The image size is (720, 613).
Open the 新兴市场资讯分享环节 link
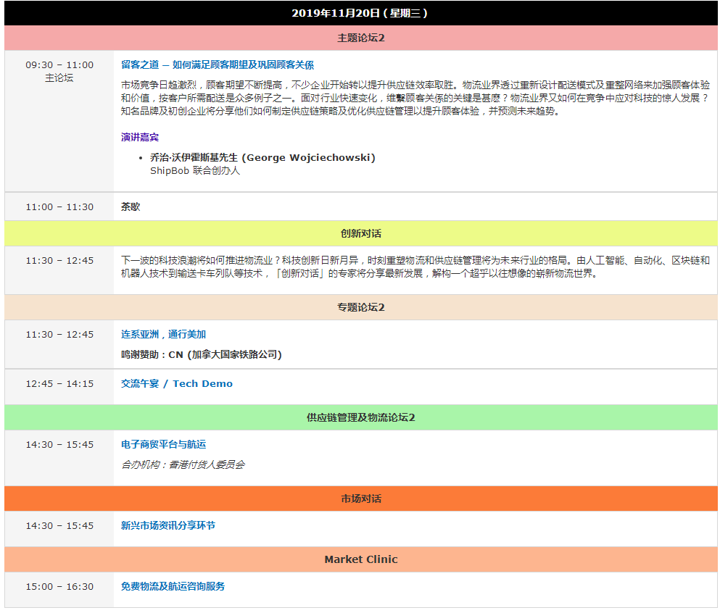[x=167, y=525]
